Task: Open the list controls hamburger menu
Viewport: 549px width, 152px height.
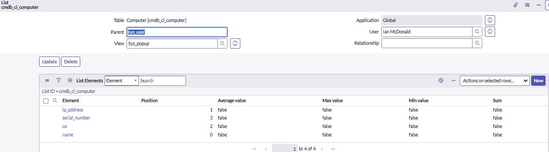Action: click(47, 80)
